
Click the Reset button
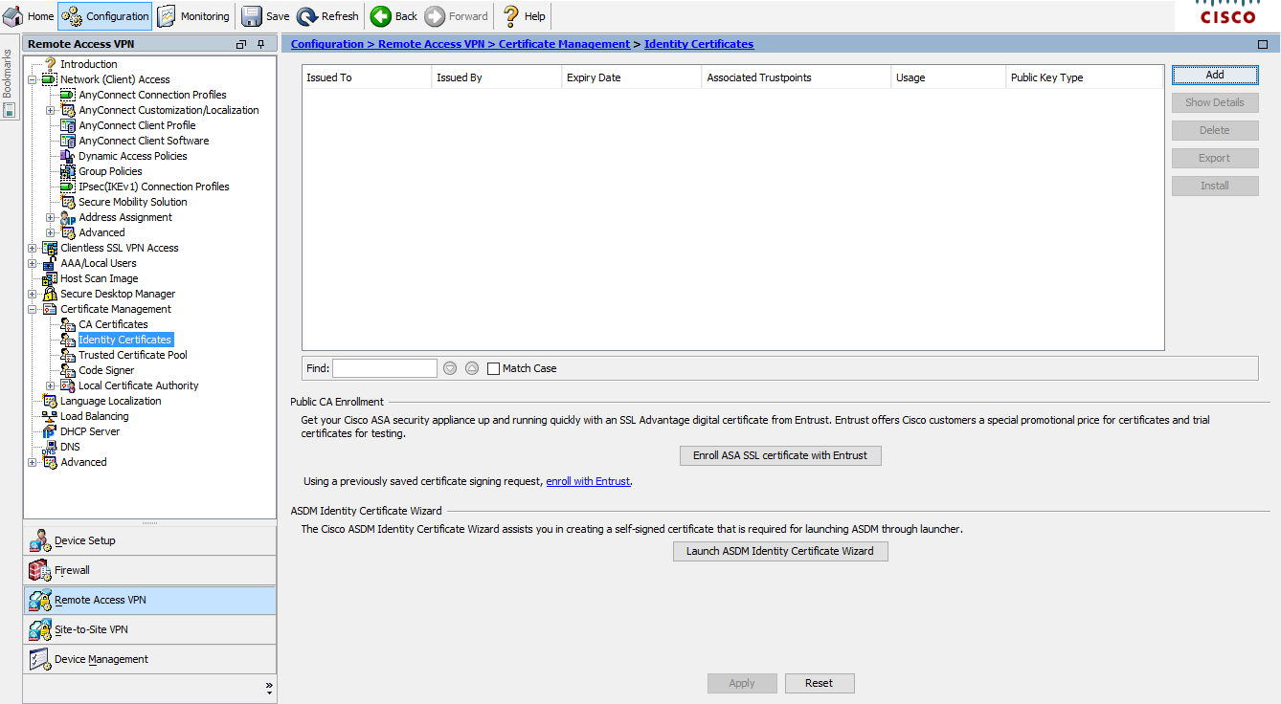820,683
